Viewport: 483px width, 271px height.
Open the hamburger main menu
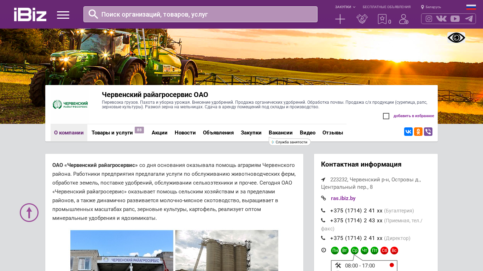tap(63, 15)
